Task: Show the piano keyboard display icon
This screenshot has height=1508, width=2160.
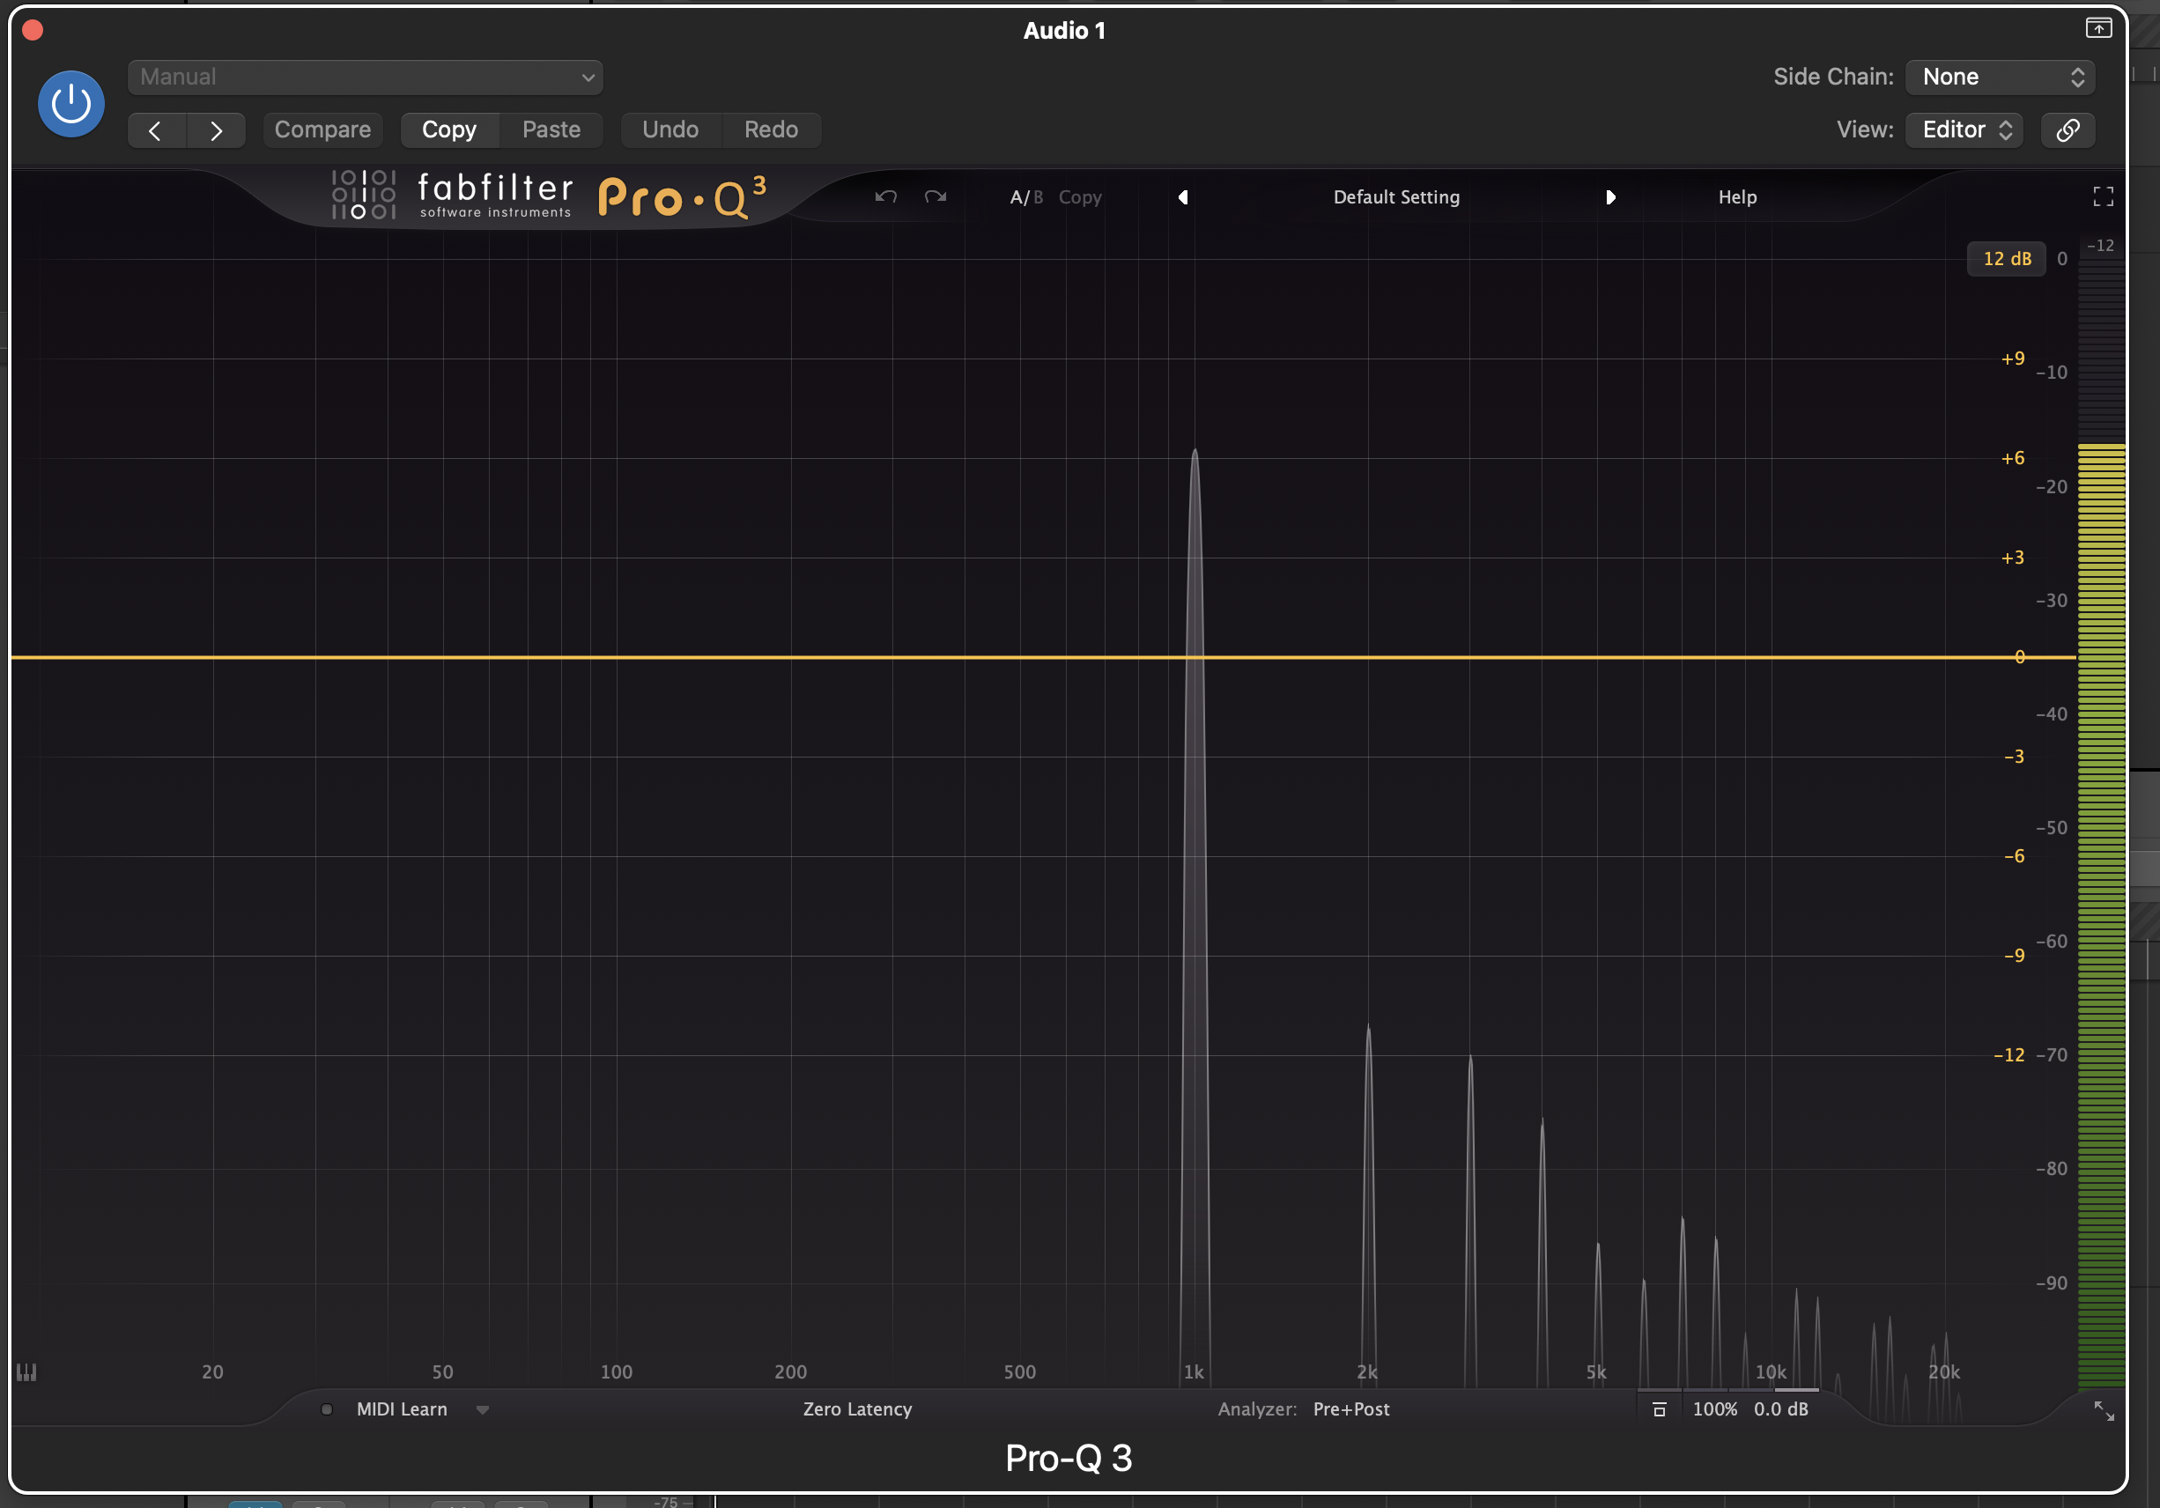Action: 26,1372
